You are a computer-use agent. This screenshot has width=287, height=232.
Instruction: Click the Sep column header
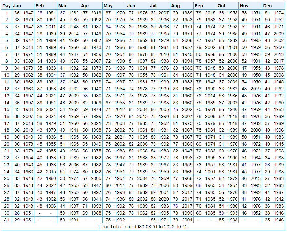pyautogui.click(x=199, y=6)
